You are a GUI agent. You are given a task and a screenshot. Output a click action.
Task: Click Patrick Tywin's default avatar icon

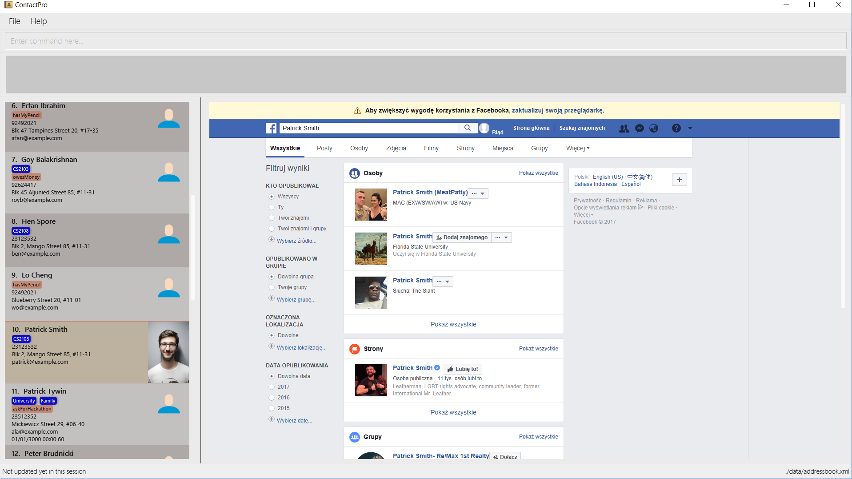click(x=169, y=404)
